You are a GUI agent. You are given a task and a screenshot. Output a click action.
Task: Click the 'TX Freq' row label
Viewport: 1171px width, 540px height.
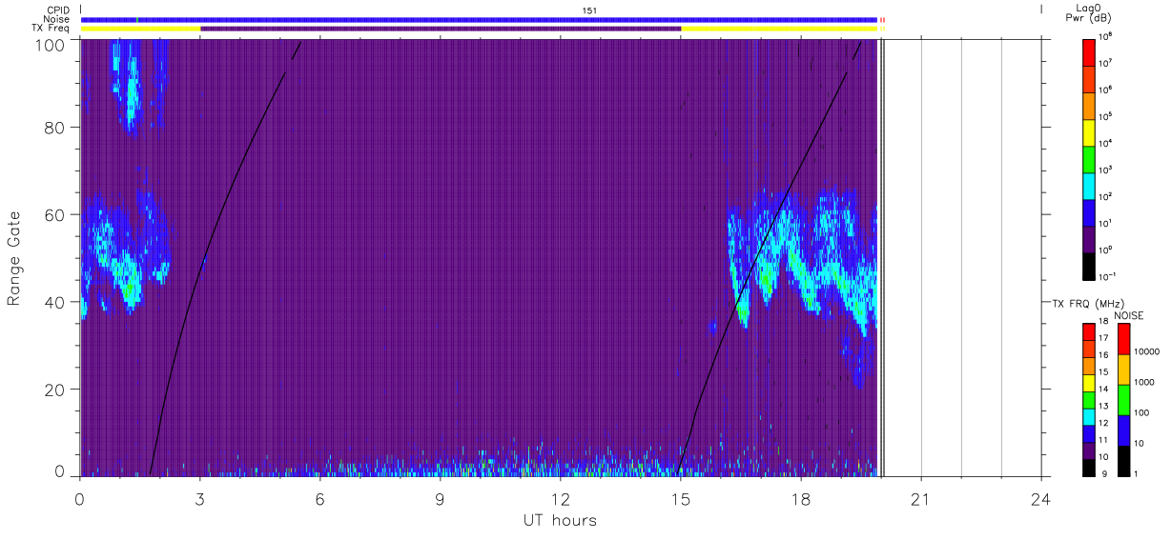pyautogui.click(x=51, y=29)
